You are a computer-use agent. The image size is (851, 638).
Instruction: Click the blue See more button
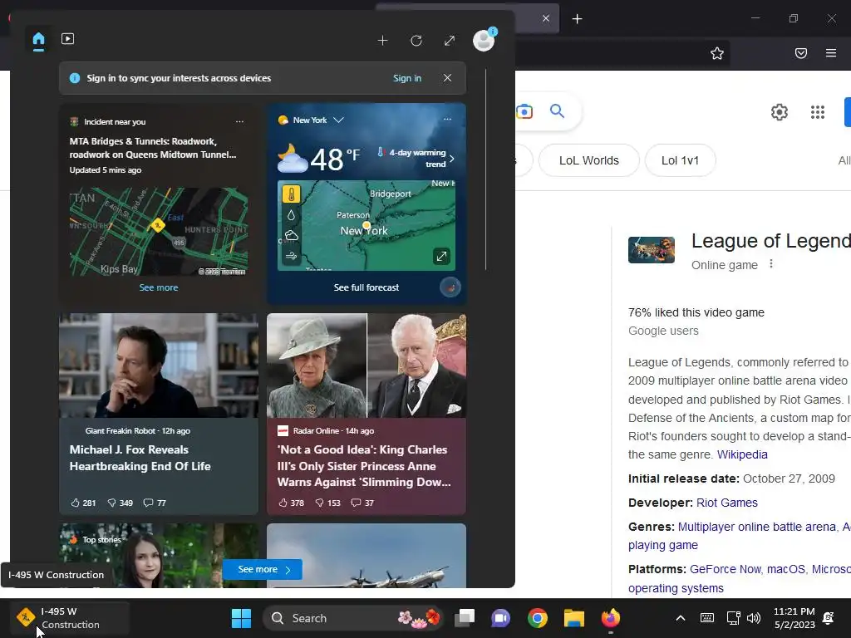tap(262, 569)
